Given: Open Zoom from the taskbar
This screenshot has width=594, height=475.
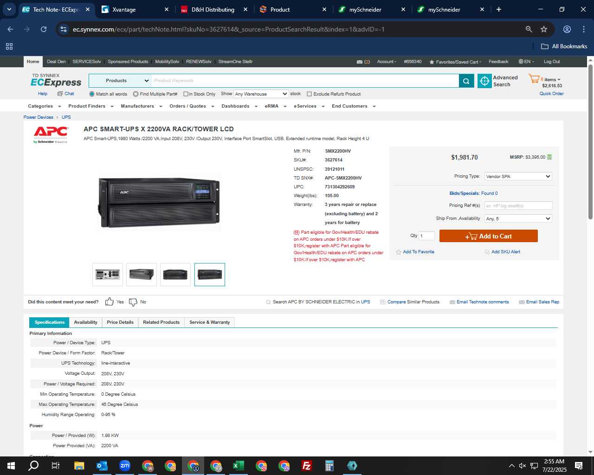Looking at the screenshot, I should click(x=125, y=466).
